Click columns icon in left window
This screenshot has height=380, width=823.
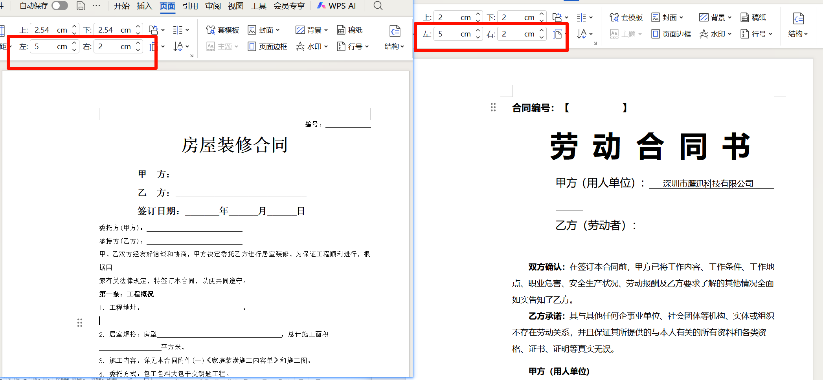pos(178,30)
